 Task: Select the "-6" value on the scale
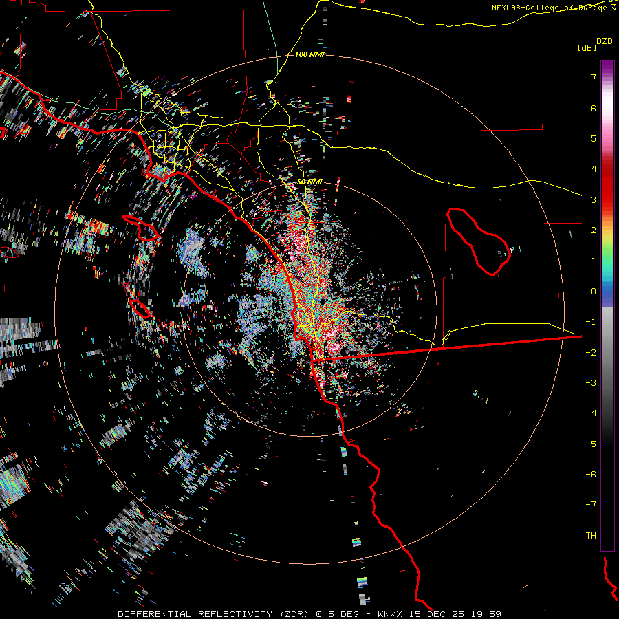tap(591, 475)
